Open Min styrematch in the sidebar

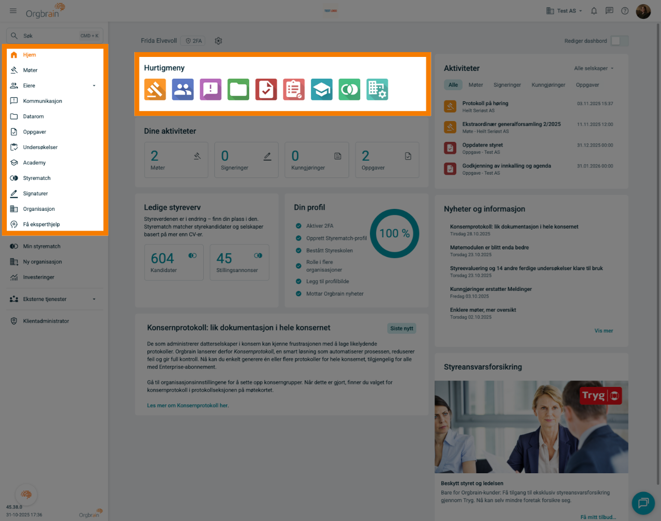pyautogui.click(x=55, y=247)
